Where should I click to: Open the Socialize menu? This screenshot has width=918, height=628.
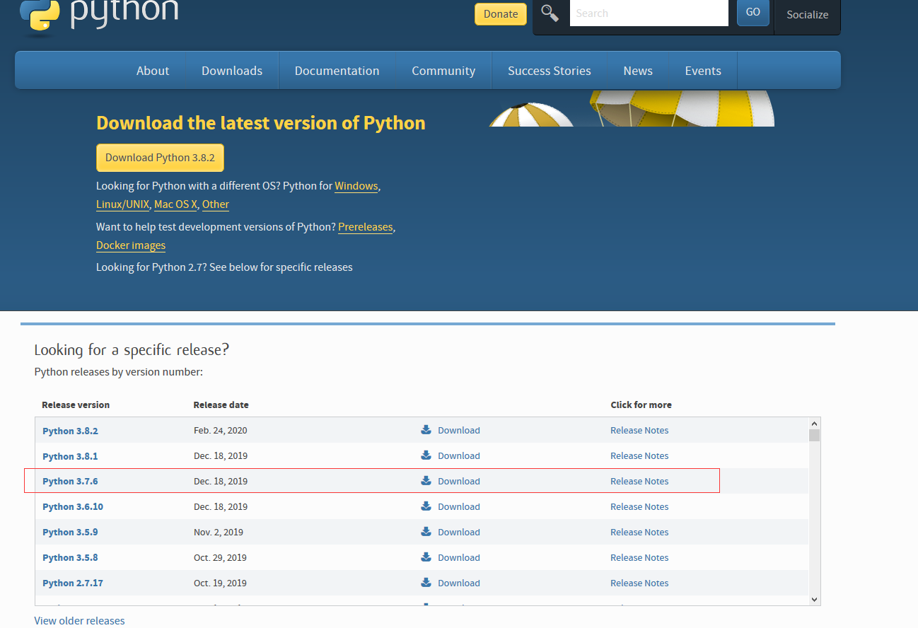click(807, 14)
